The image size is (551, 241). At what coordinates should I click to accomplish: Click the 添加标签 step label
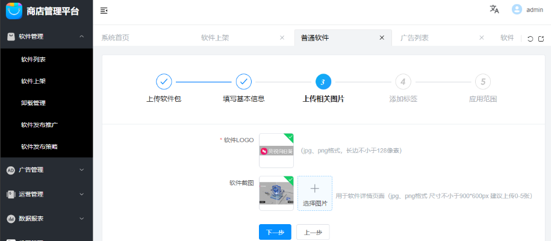pos(403,99)
